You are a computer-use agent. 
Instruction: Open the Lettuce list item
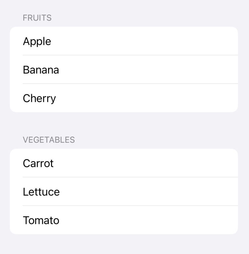pos(124,192)
